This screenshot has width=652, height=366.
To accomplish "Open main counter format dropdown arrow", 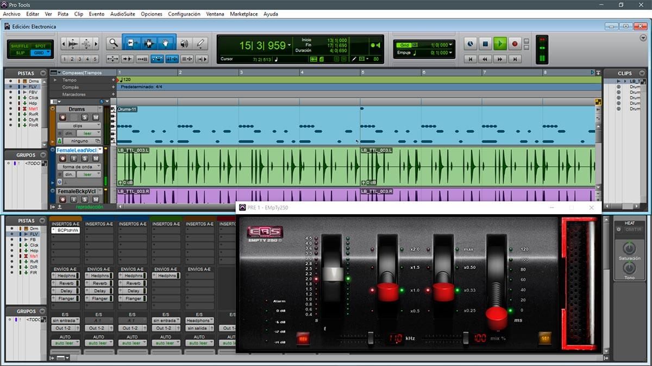I will 289,46.
